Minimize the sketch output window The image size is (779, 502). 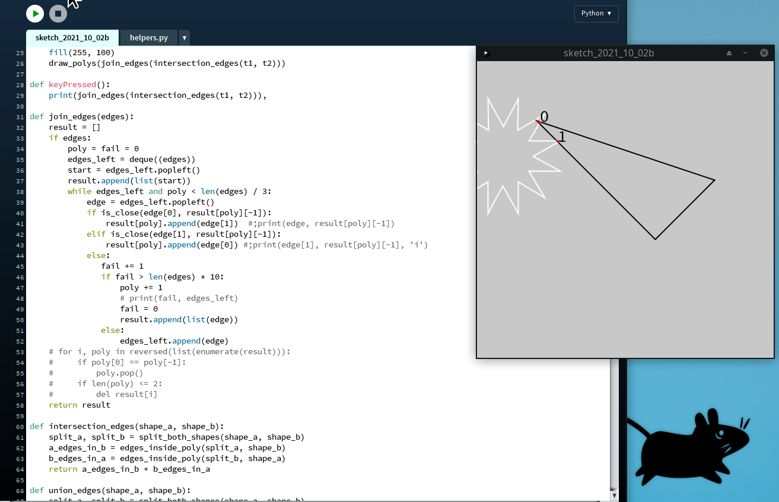(x=746, y=53)
